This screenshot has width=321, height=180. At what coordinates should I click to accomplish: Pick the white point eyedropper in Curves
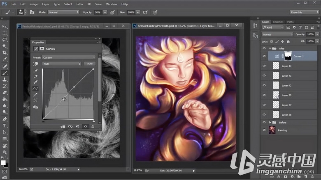pyautogui.click(x=35, y=82)
